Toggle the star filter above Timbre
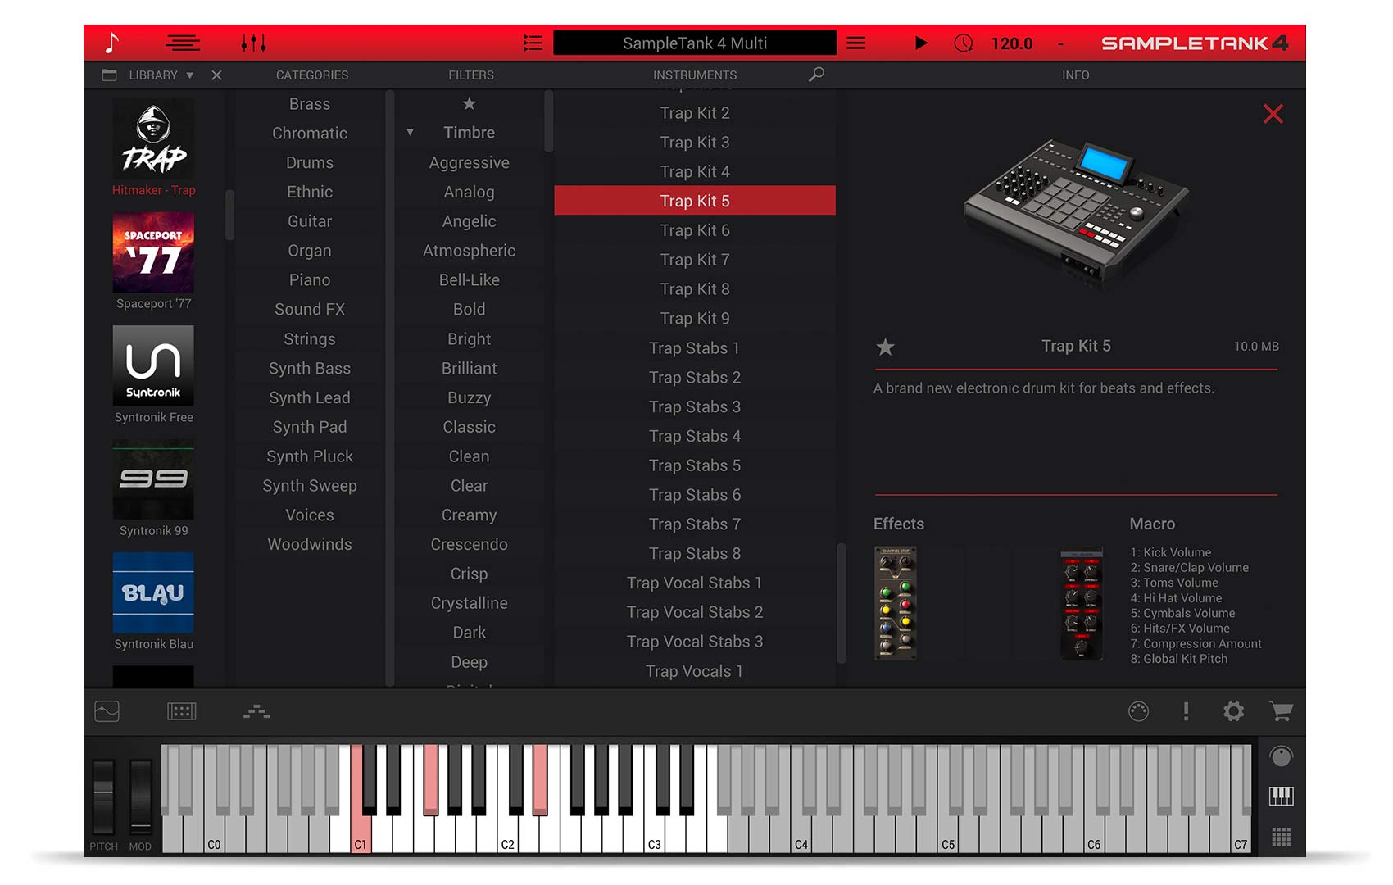The height and width of the screenshot is (885, 1393). point(469,104)
